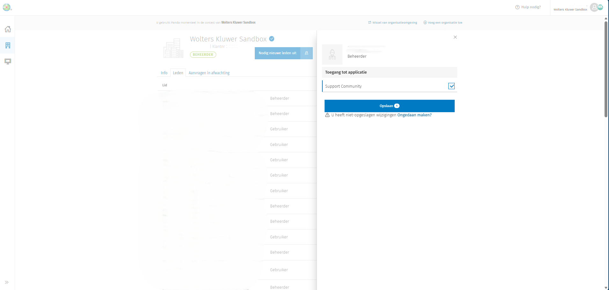Image resolution: width=609 pixels, height=290 pixels.
Task: Click the scrollbar up arrow
Action: (x=606, y=18)
